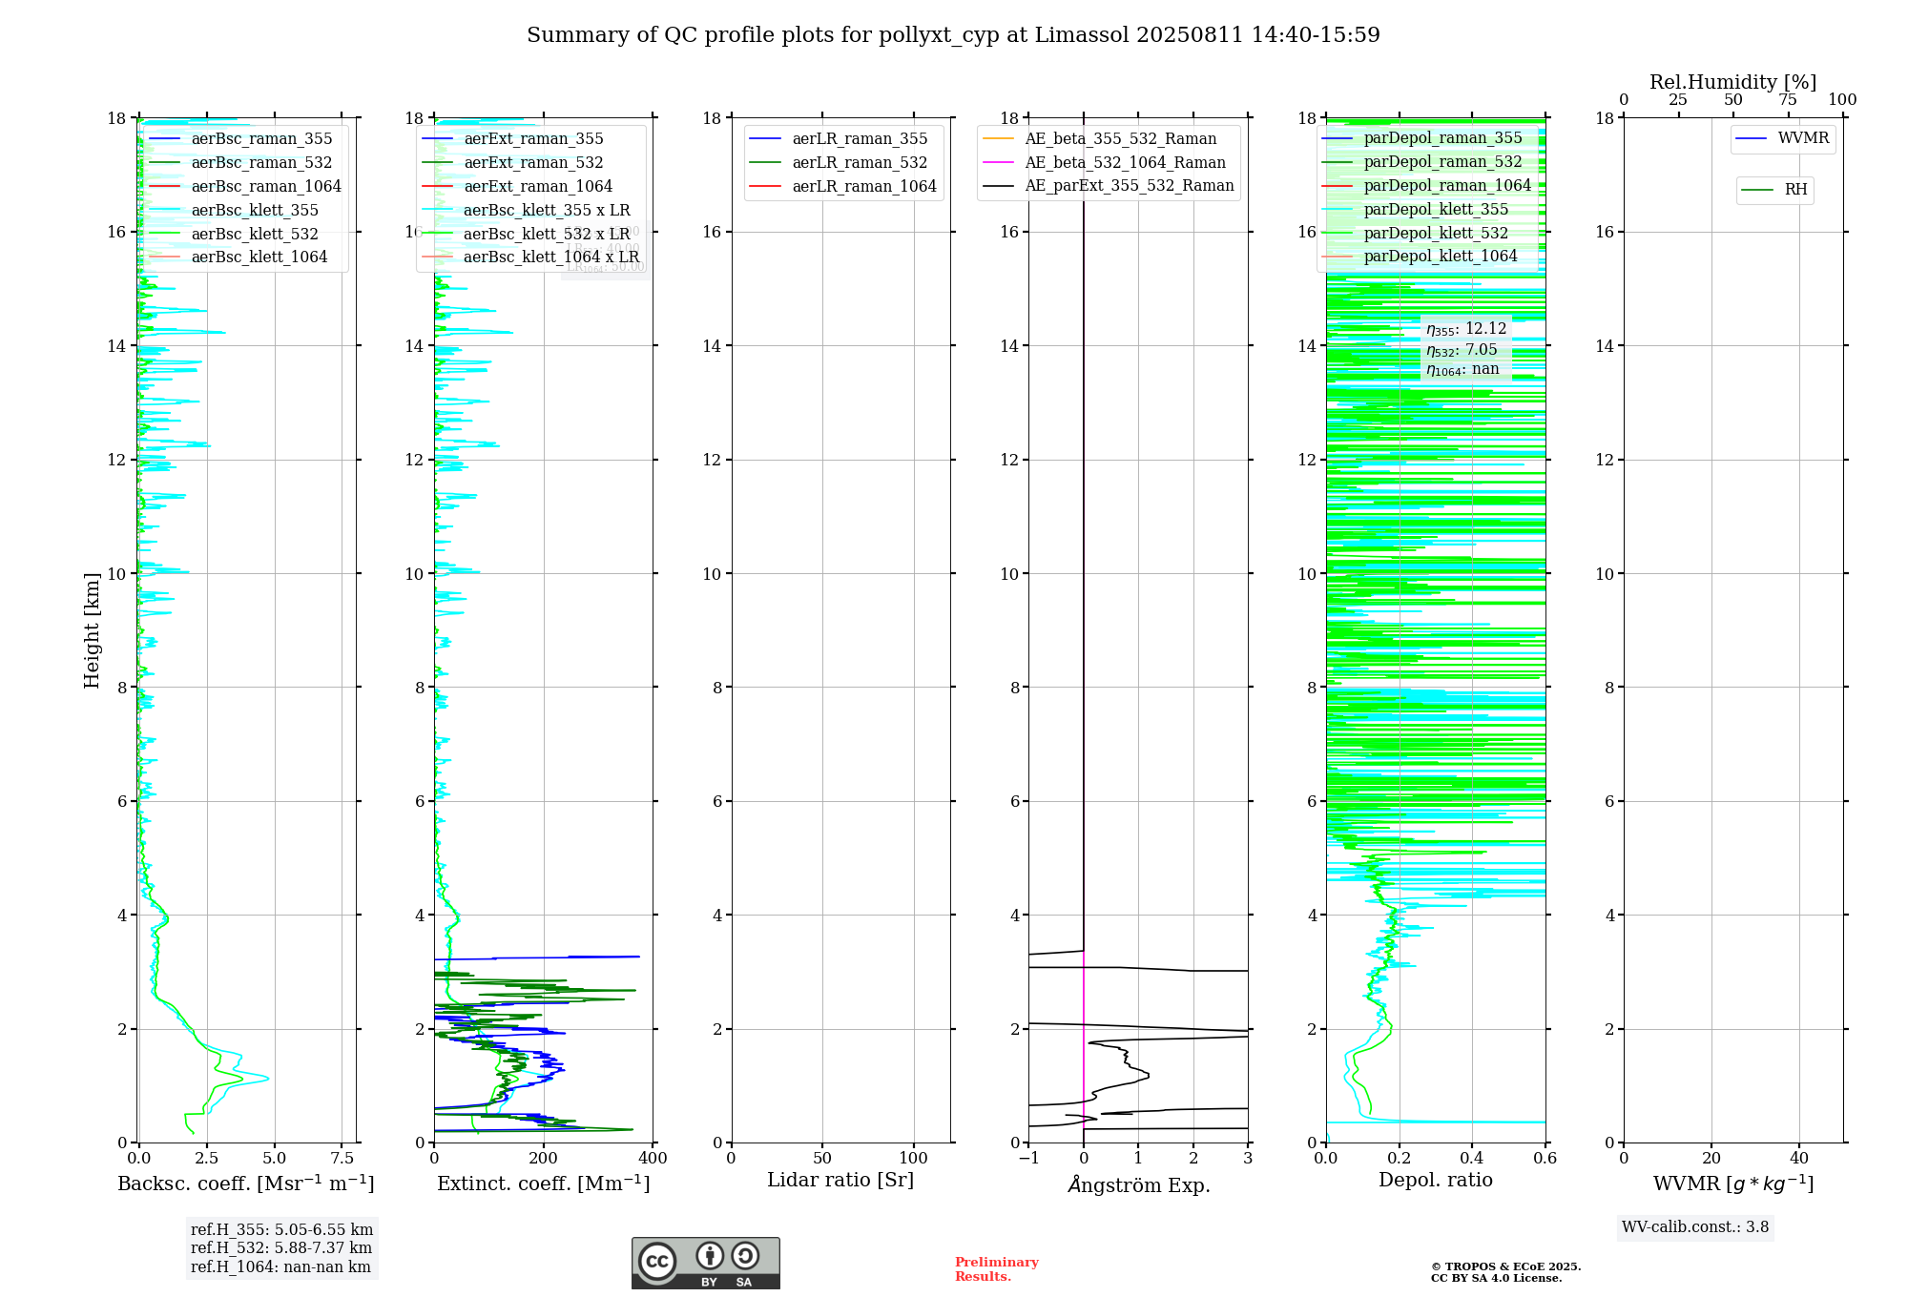This screenshot has height=1297, width=1908.
Task: Click the η1064: nan annotation
Action: pos(1462,370)
